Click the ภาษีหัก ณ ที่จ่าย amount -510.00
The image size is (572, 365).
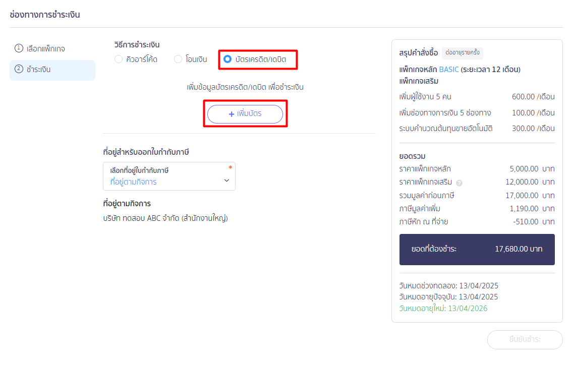coord(526,222)
